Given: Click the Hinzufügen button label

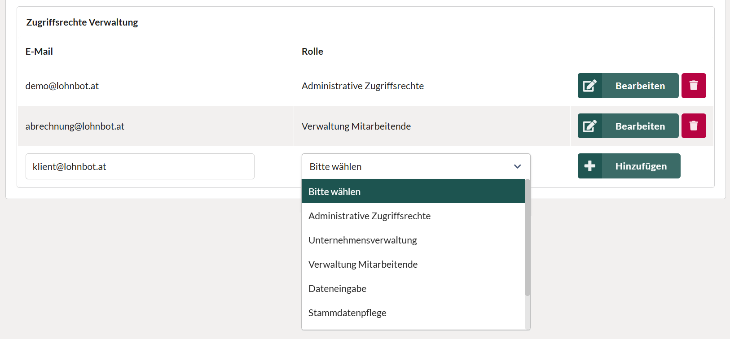Looking at the screenshot, I should click(641, 166).
